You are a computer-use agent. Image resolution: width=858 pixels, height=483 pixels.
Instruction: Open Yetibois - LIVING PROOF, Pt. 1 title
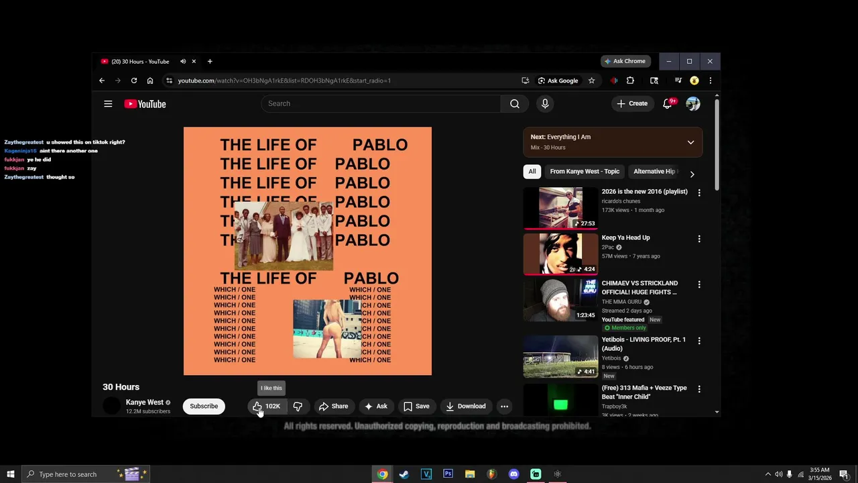click(x=643, y=344)
